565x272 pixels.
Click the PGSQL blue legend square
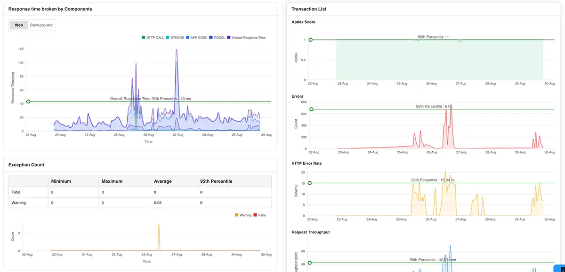(210, 37)
